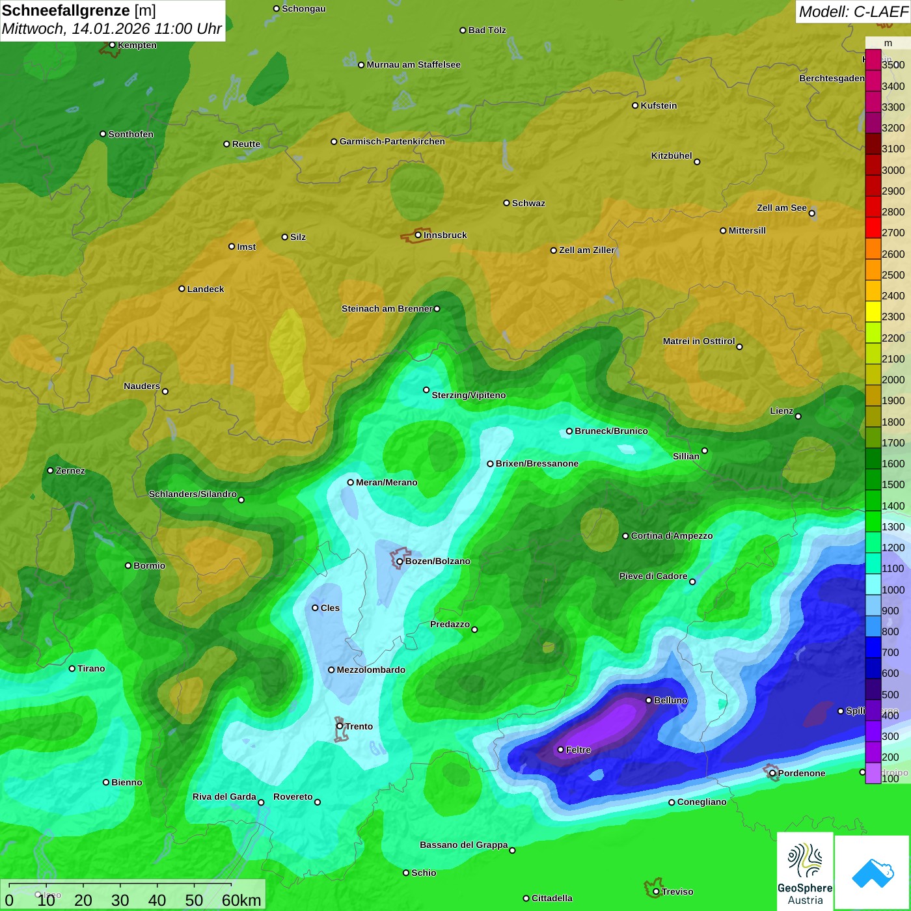911x911 pixels.
Task: Click the Sonthofen label
Action: [x=131, y=134]
